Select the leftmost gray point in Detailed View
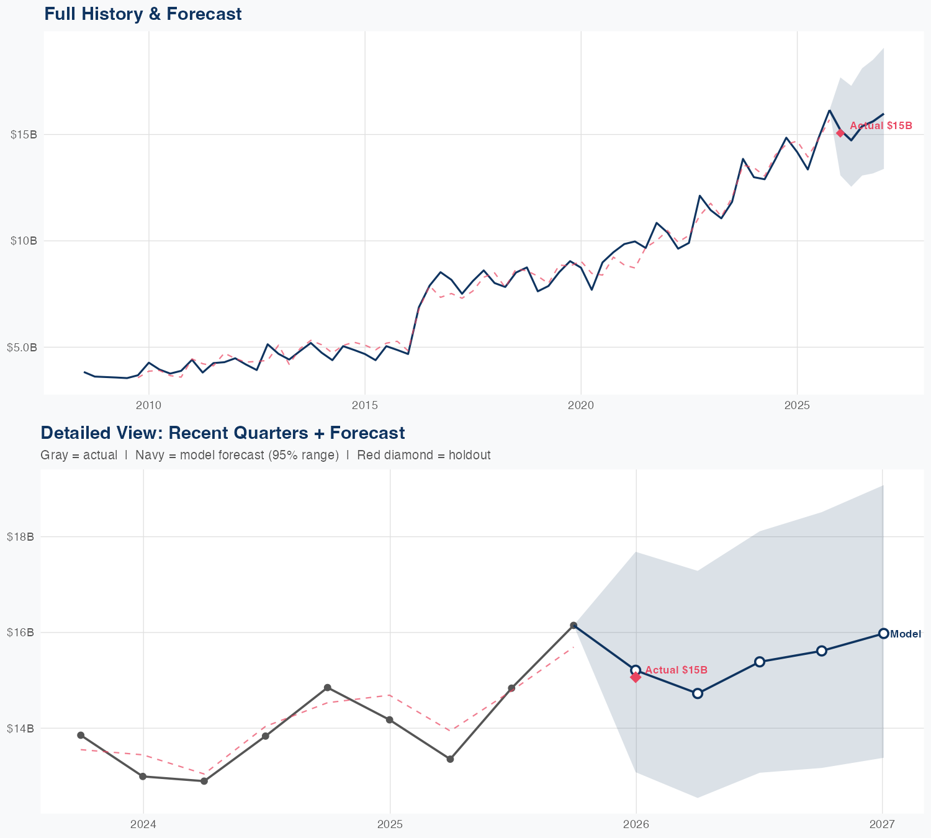The width and height of the screenshot is (931, 838). click(x=81, y=735)
